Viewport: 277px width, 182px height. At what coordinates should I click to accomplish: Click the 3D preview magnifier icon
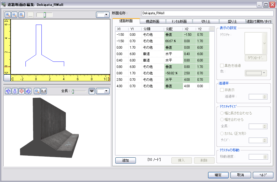[37, 91]
